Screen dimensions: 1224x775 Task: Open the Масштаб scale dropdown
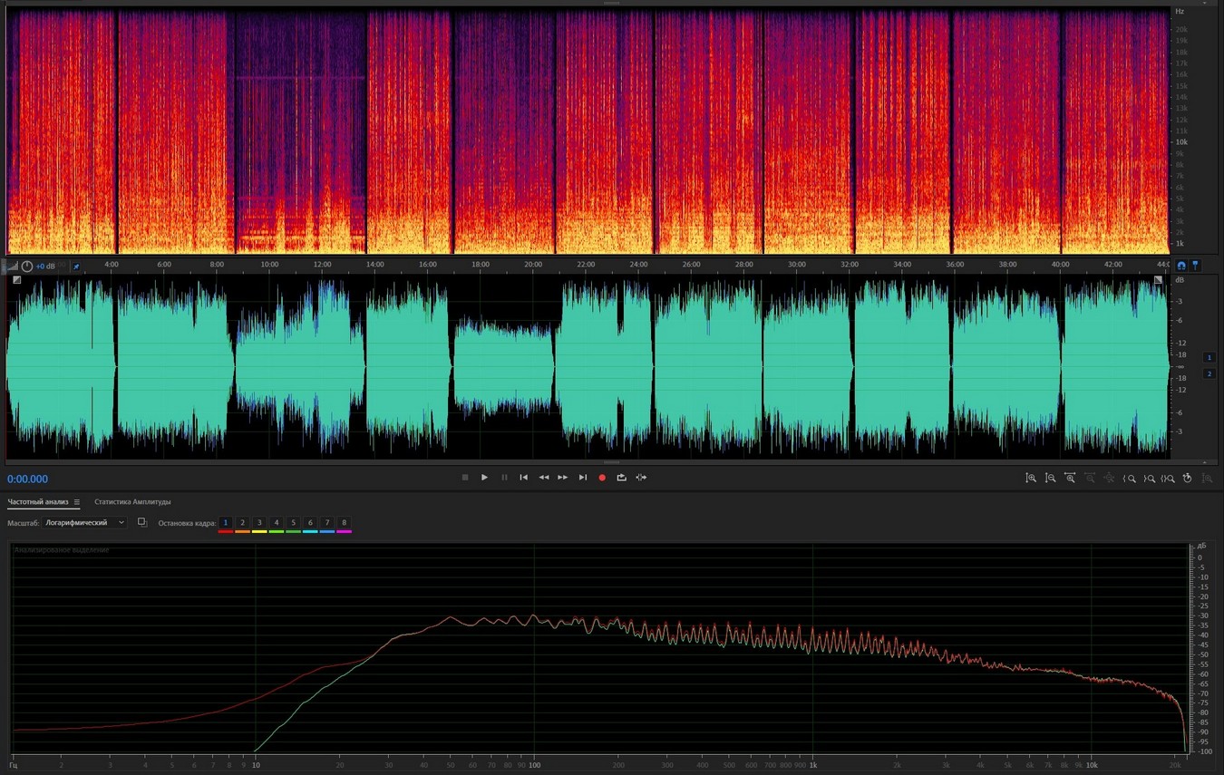(85, 523)
